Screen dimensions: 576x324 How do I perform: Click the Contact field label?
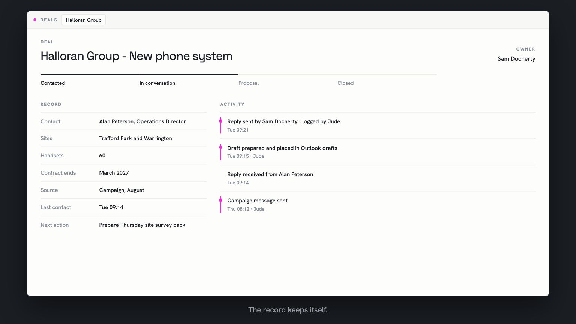(x=50, y=121)
